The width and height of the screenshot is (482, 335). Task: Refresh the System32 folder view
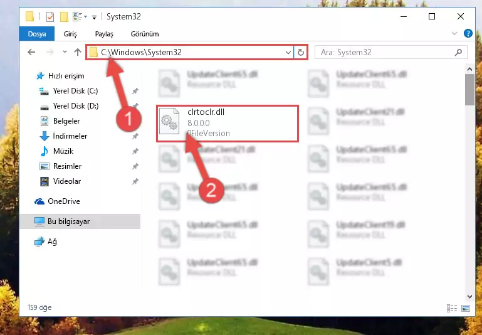click(301, 52)
